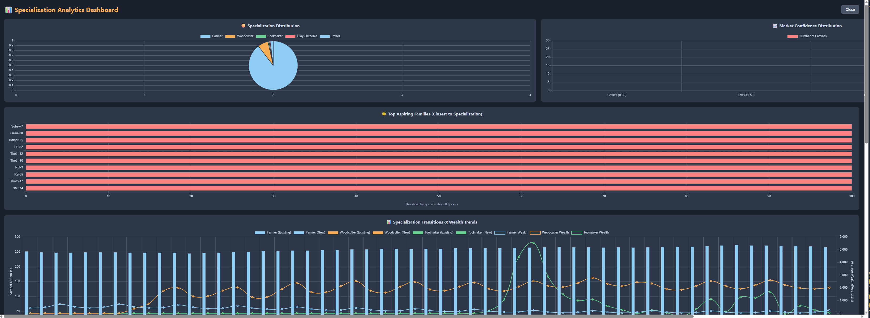Click the pie icon next to Specialization Distribution
Screen dimensions: 870x318
243,26
